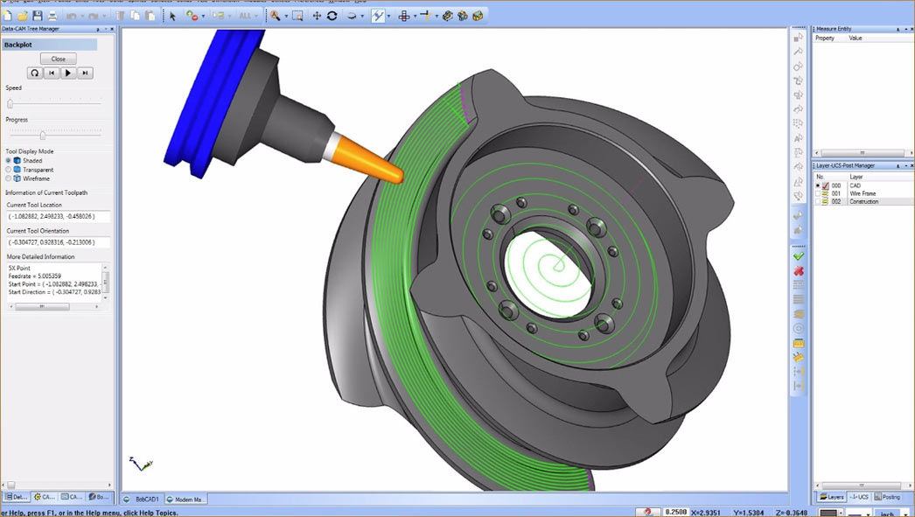Viewport: 915px width, 517px height.
Task: Click the last green cube view icon
Action: [x=478, y=16]
